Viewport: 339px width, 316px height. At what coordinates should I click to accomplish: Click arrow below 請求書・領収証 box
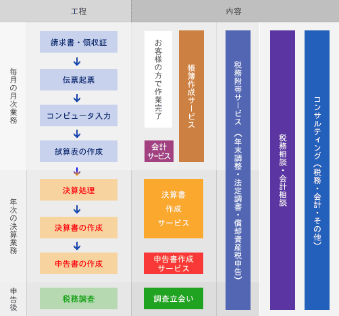pos(77,61)
